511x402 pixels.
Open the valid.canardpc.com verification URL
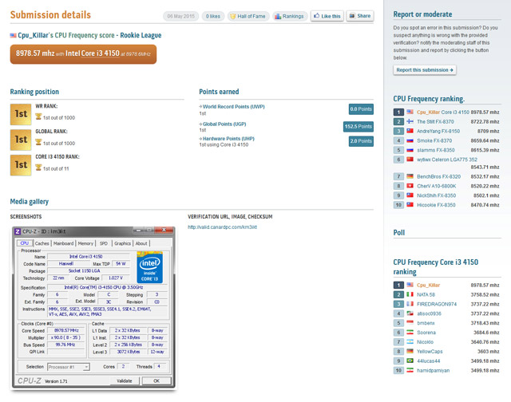coord(222,227)
